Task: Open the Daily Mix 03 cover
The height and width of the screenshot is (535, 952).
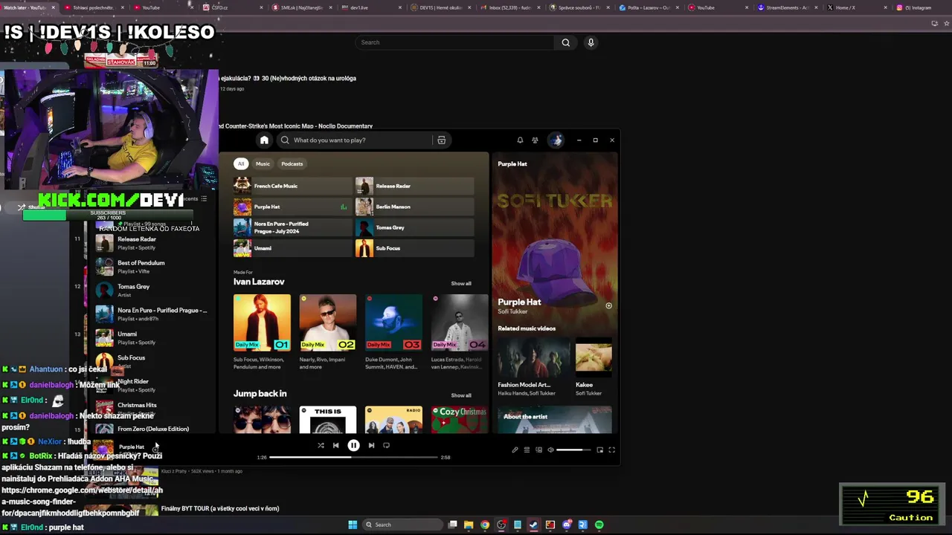Action: pos(393,322)
